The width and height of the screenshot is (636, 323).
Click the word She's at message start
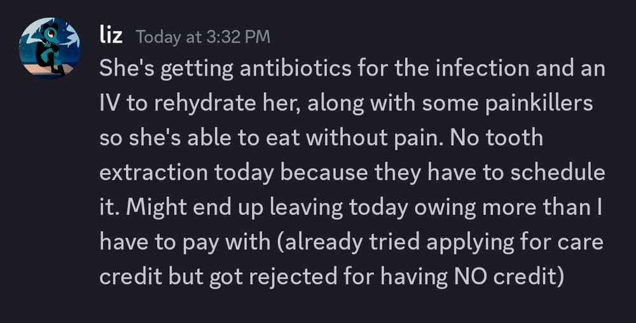(x=126, y=68)
